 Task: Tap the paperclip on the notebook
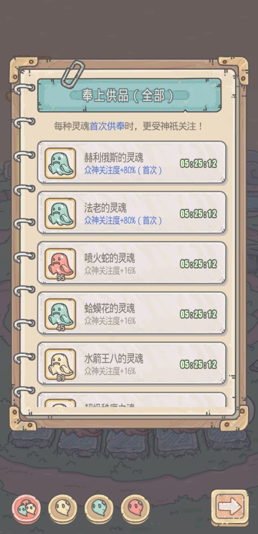(x=72, y=73)
